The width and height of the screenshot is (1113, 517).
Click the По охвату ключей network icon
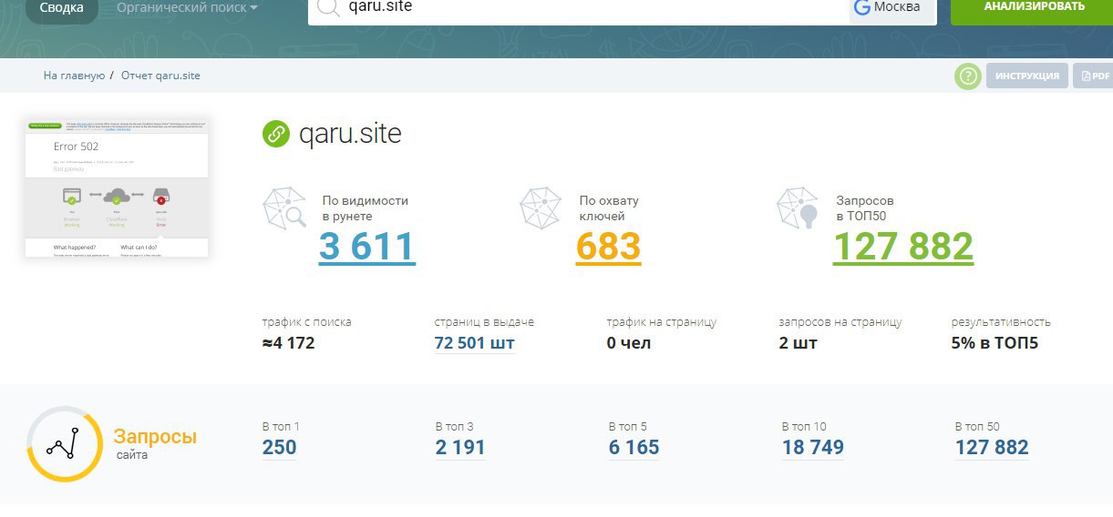(541, 208)
